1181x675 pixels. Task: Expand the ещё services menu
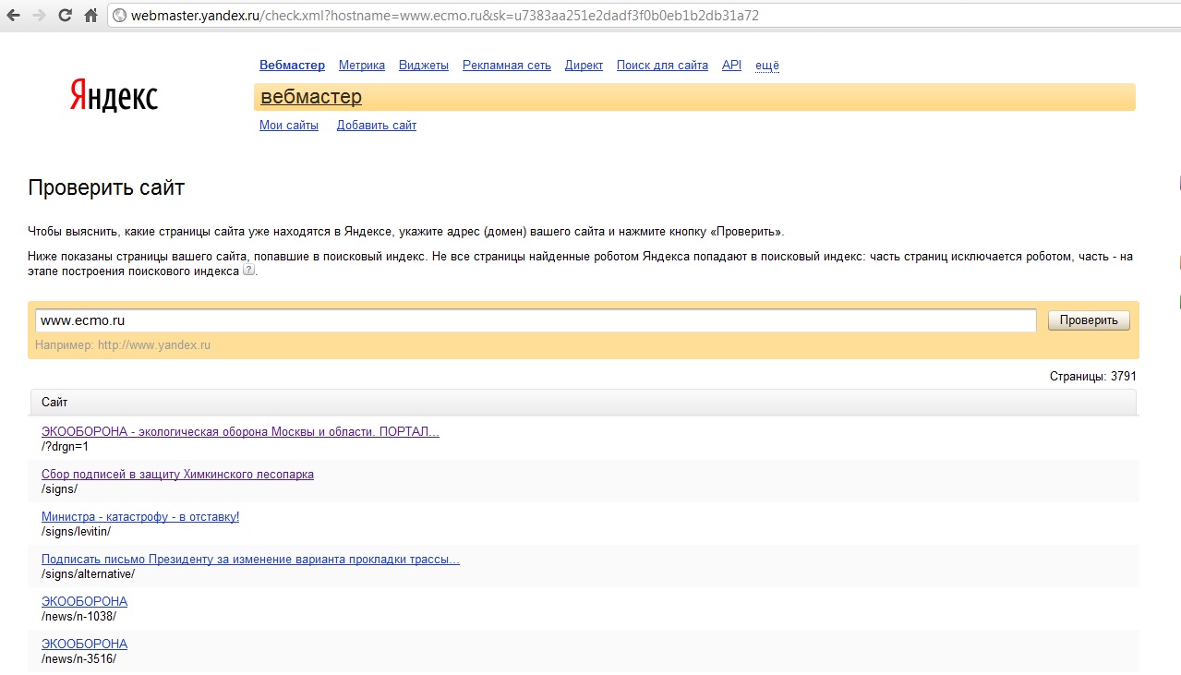pyautogui.click(x=767, y=65)
